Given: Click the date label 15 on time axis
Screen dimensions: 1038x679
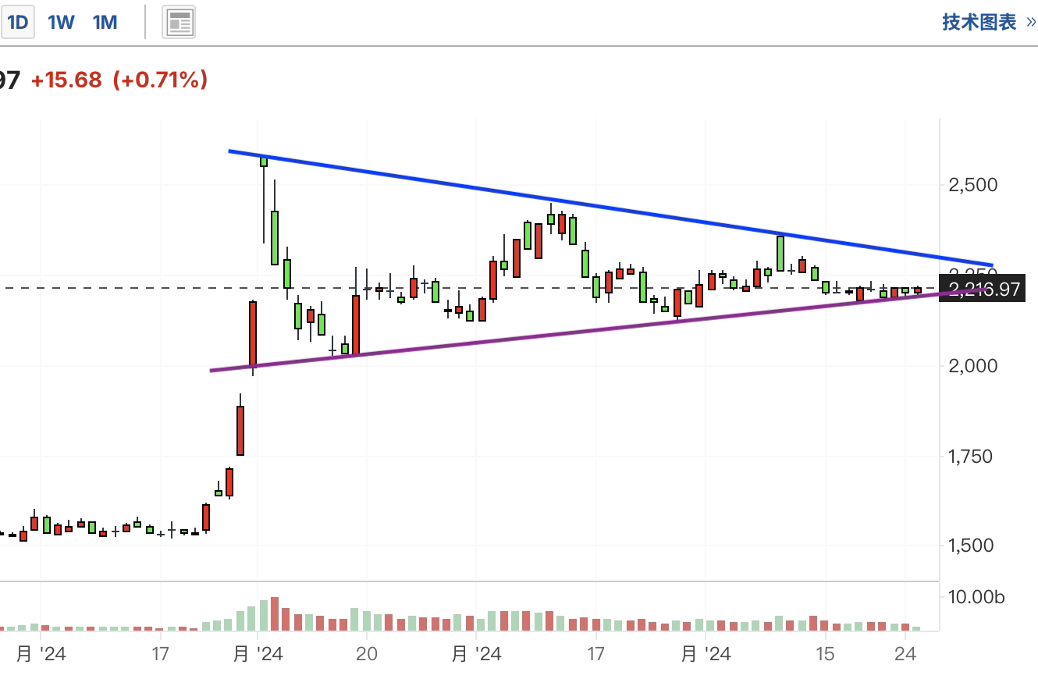Looking at the screenshot, I should tap(825, 653).
